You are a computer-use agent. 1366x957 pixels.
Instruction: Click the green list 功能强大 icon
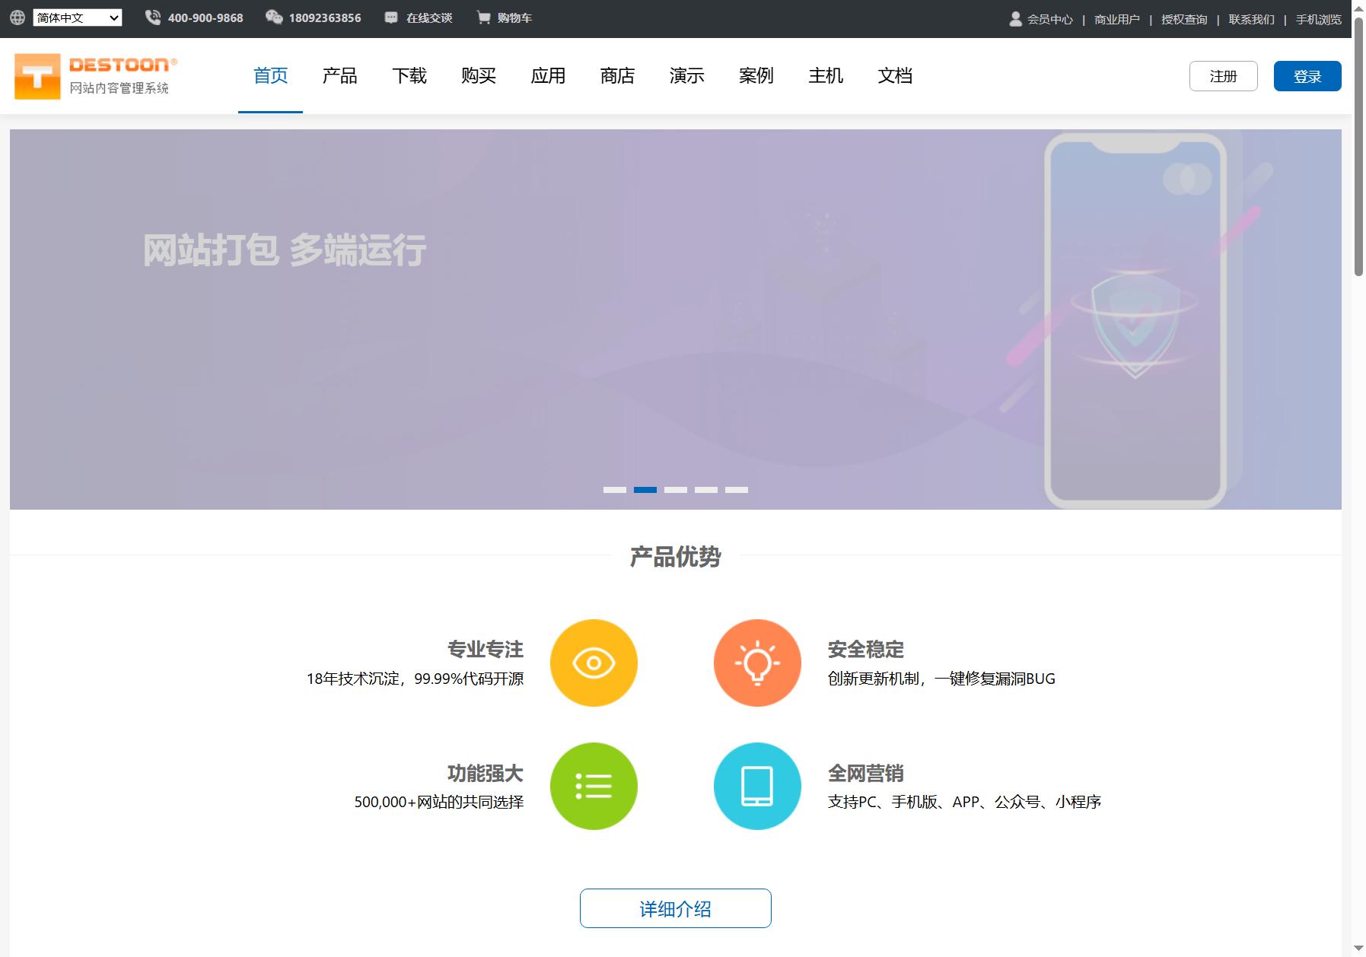[x=594, y=786]
